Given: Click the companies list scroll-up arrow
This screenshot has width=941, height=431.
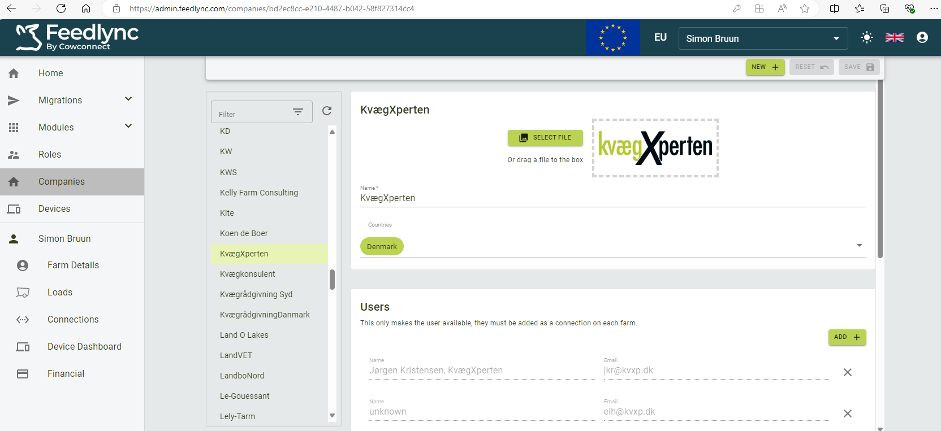Looking at the screenshot, I should click(332, 132).
